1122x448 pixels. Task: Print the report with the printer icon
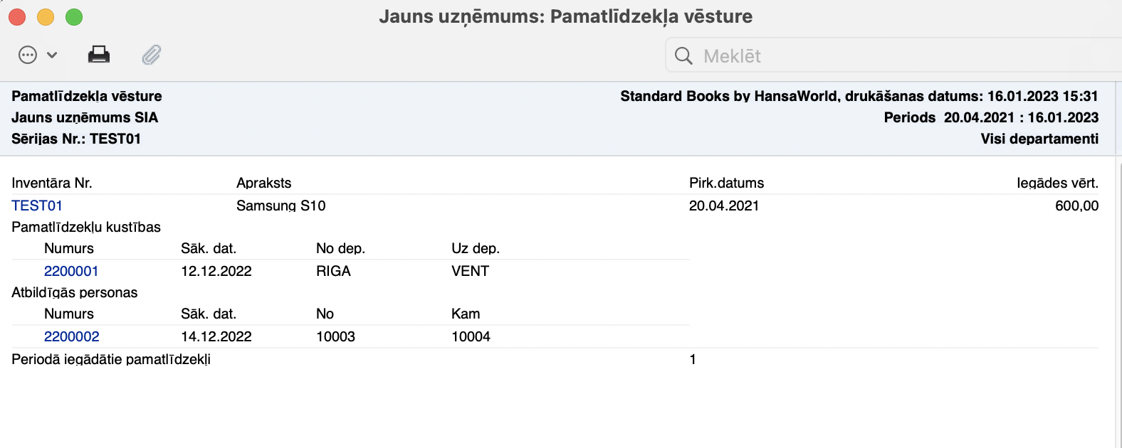point(99,55)
